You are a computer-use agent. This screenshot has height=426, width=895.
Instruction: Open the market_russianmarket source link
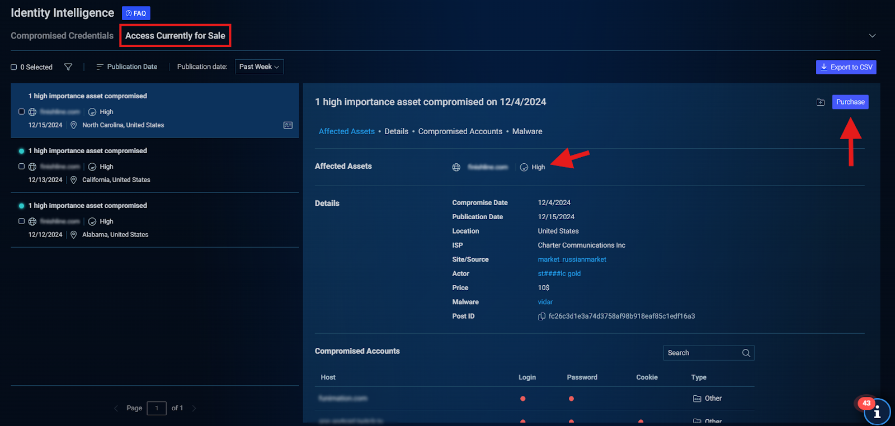coord(572,259)
